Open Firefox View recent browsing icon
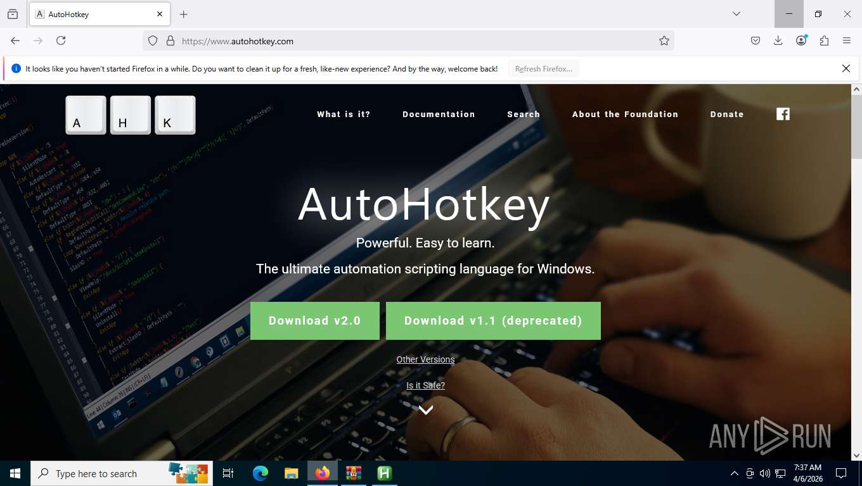862x486 pixels. point(13,14)
